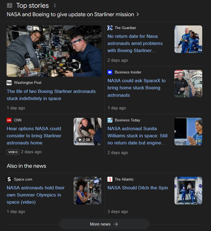The height and width of the screenshot is (231, 211).
Task: Click 1 day ago under Washington Post story
Action: point(16,108)
